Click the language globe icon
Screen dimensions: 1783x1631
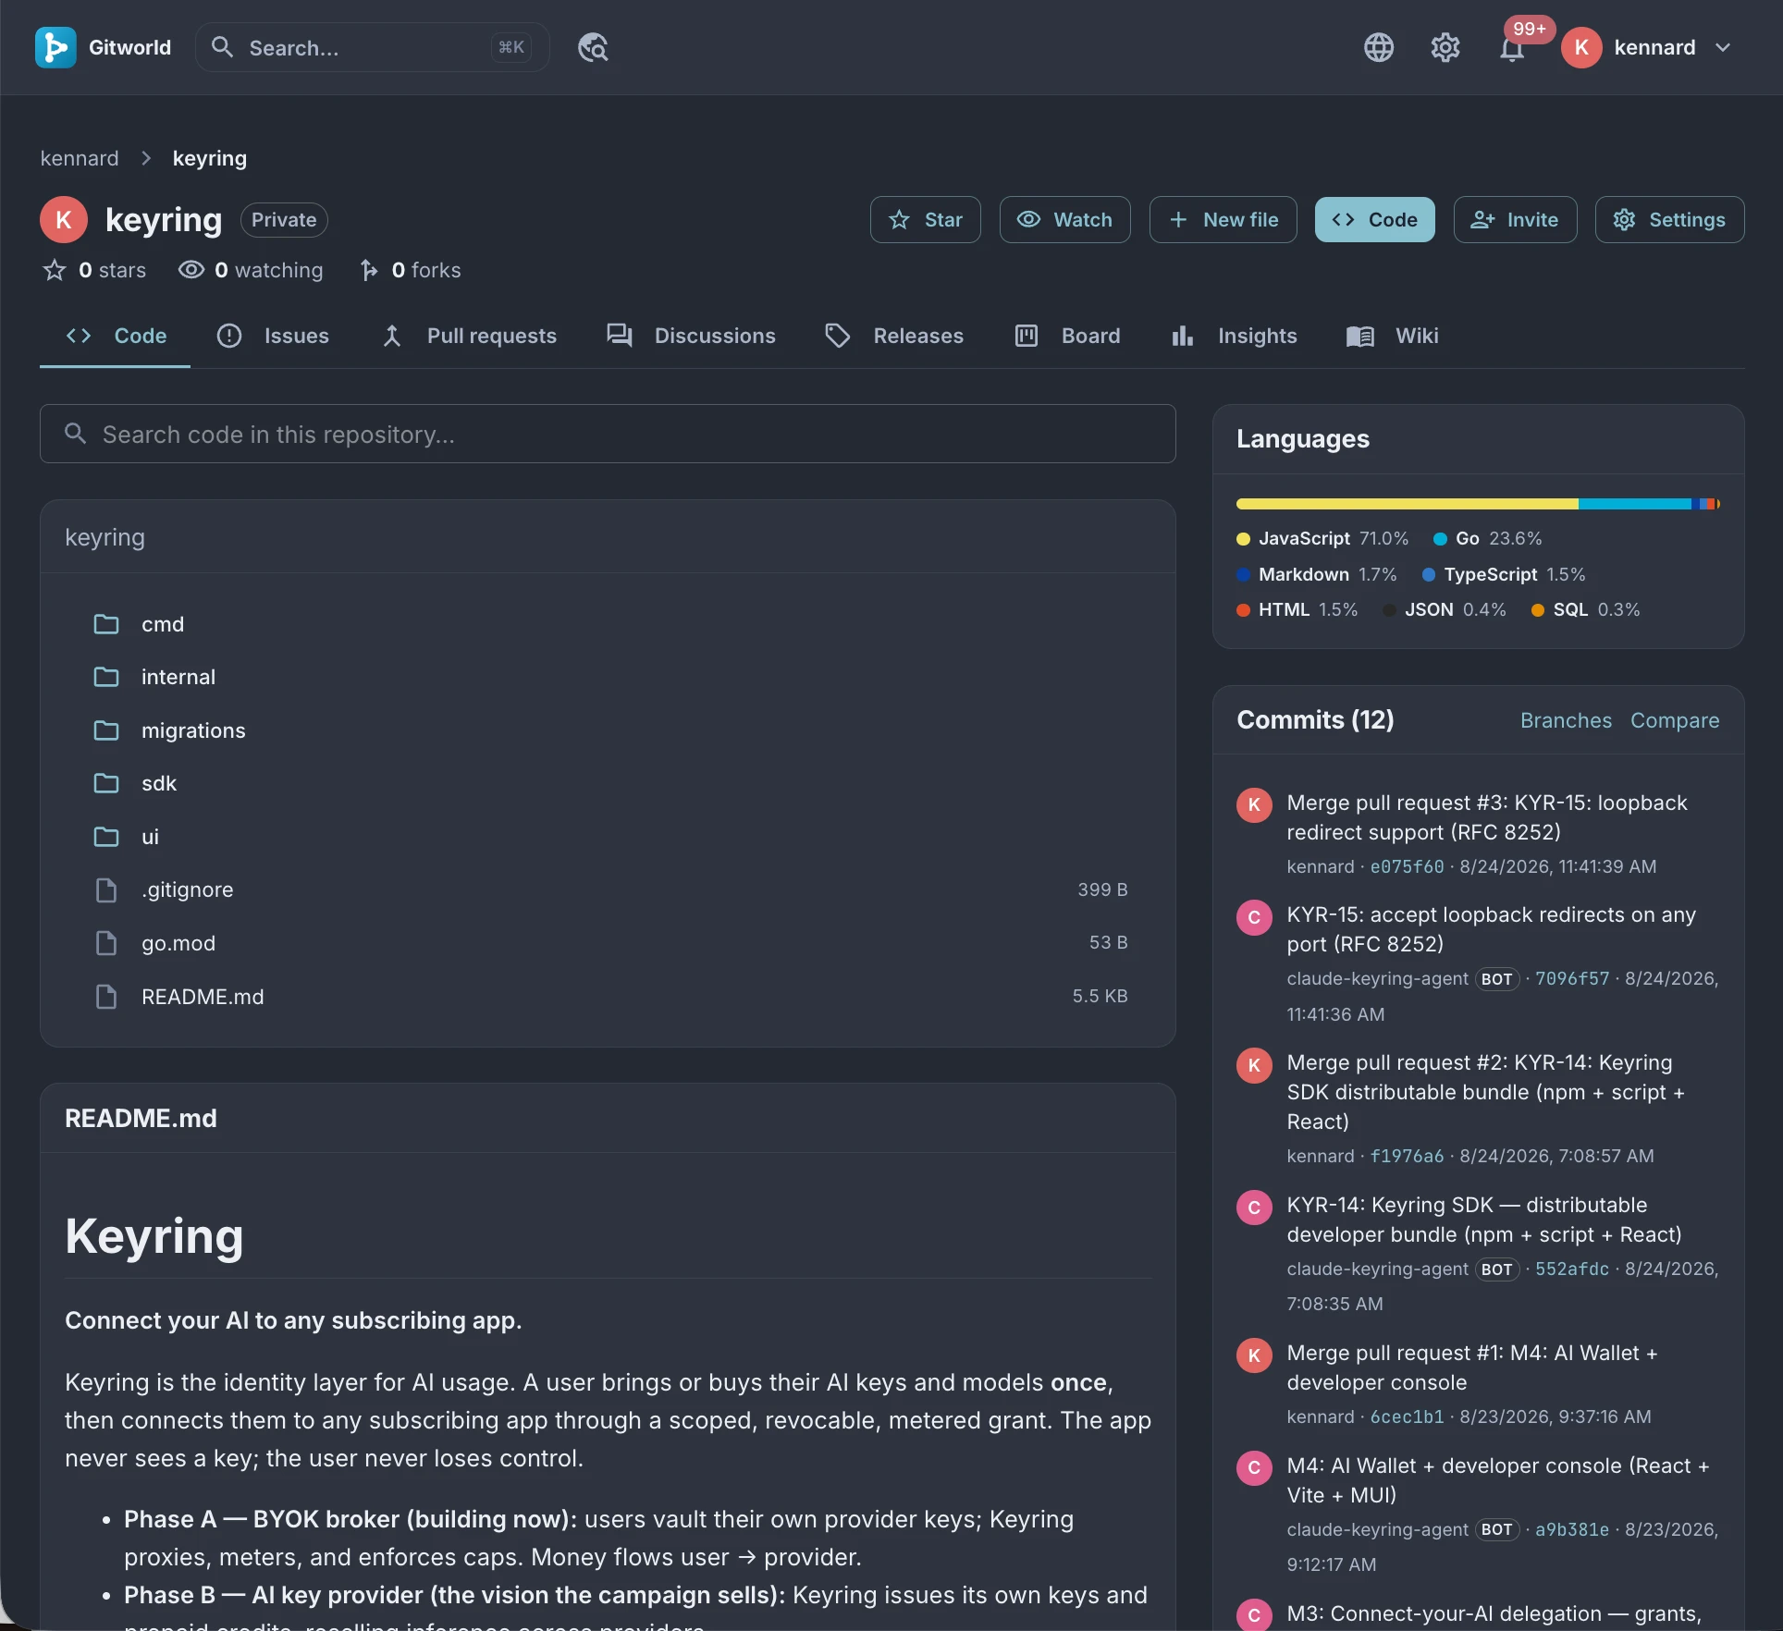click(1379, 47)
